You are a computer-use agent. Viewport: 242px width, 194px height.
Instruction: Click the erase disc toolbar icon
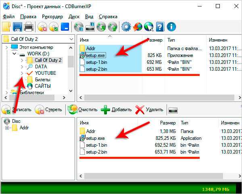(x=42, y=27)
